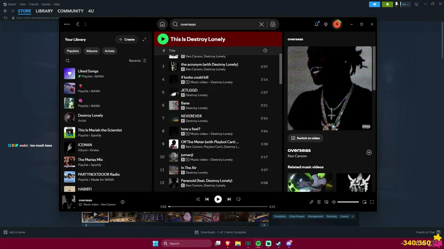Open ICEMAN album by Drake
This screenshot has width=444, height=249.
pos(106,147)
